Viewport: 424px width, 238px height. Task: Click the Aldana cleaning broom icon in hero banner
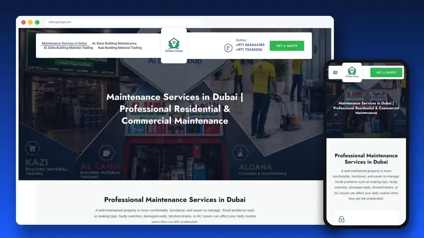pos(240,153)
